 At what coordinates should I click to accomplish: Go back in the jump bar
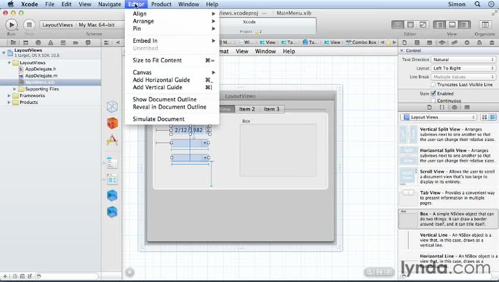(x=118, y=42)
